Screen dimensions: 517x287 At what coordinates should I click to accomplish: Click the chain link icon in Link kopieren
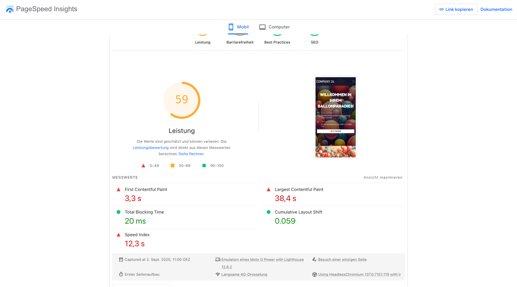pyautogui.click(x=441, y=9)
